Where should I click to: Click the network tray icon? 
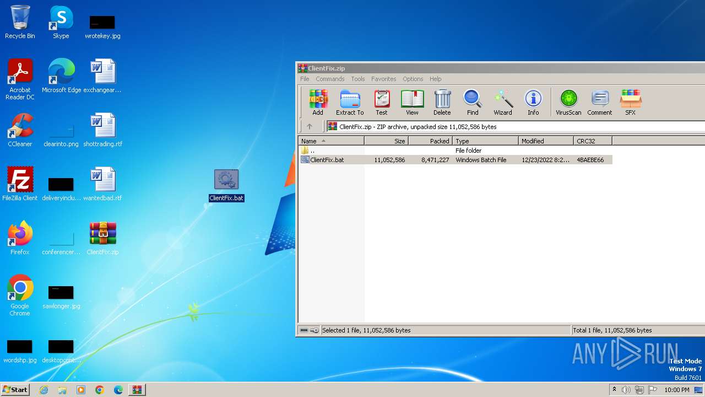point(639,390)
